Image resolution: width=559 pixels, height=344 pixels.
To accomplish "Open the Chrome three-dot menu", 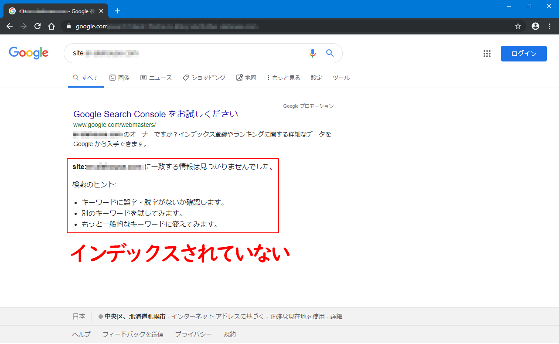I will [549, 26].
